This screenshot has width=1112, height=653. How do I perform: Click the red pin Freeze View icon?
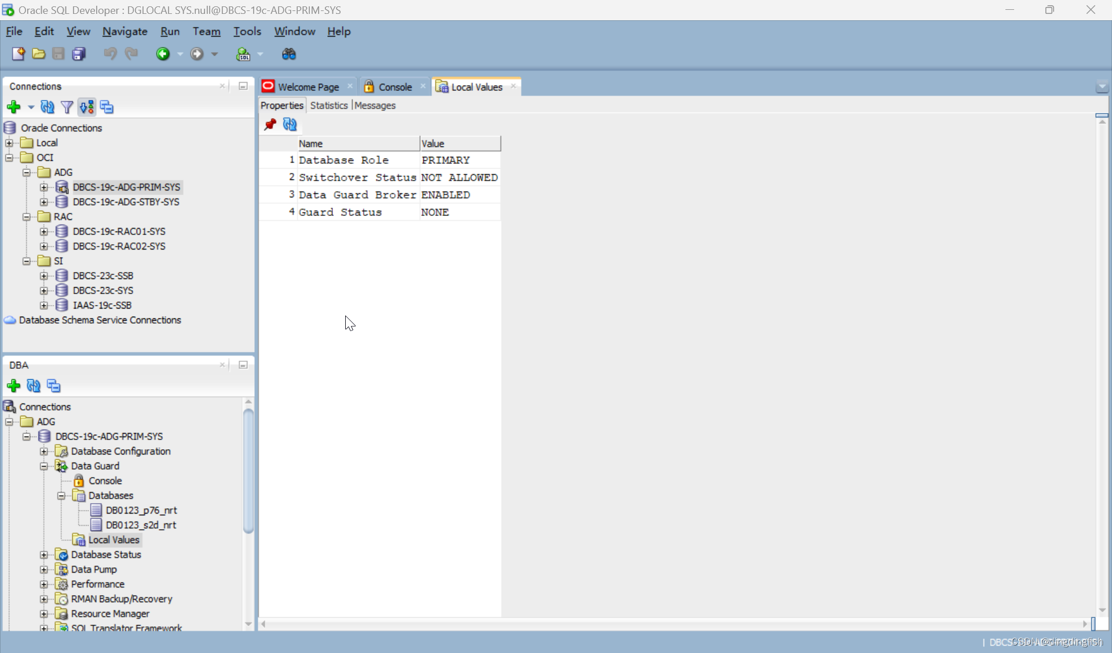270,124
